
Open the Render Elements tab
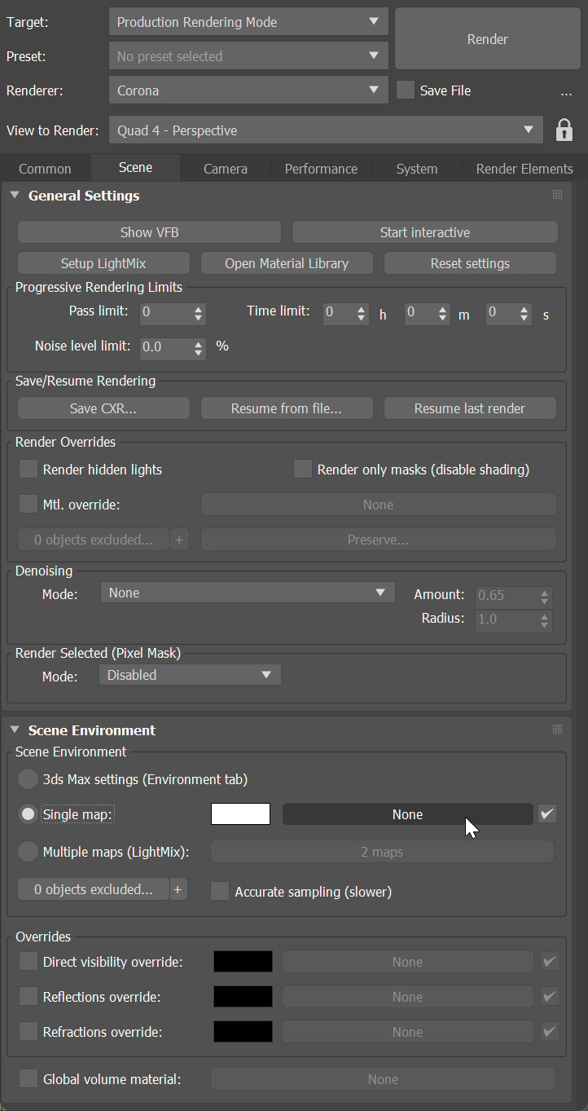click(x=524, y=169)
